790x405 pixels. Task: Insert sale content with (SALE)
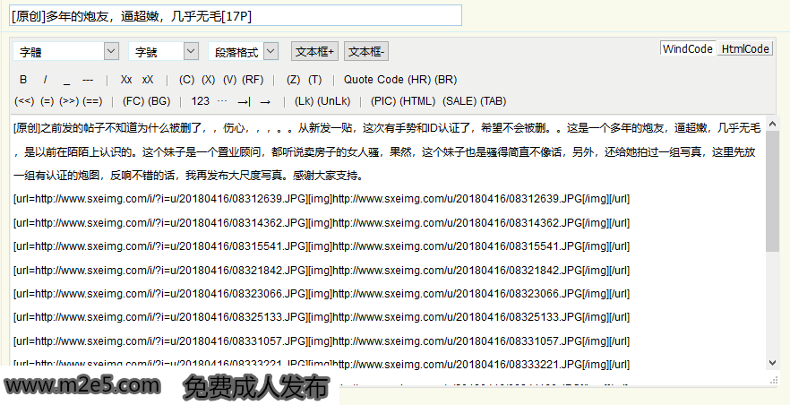tap(459, 101)
